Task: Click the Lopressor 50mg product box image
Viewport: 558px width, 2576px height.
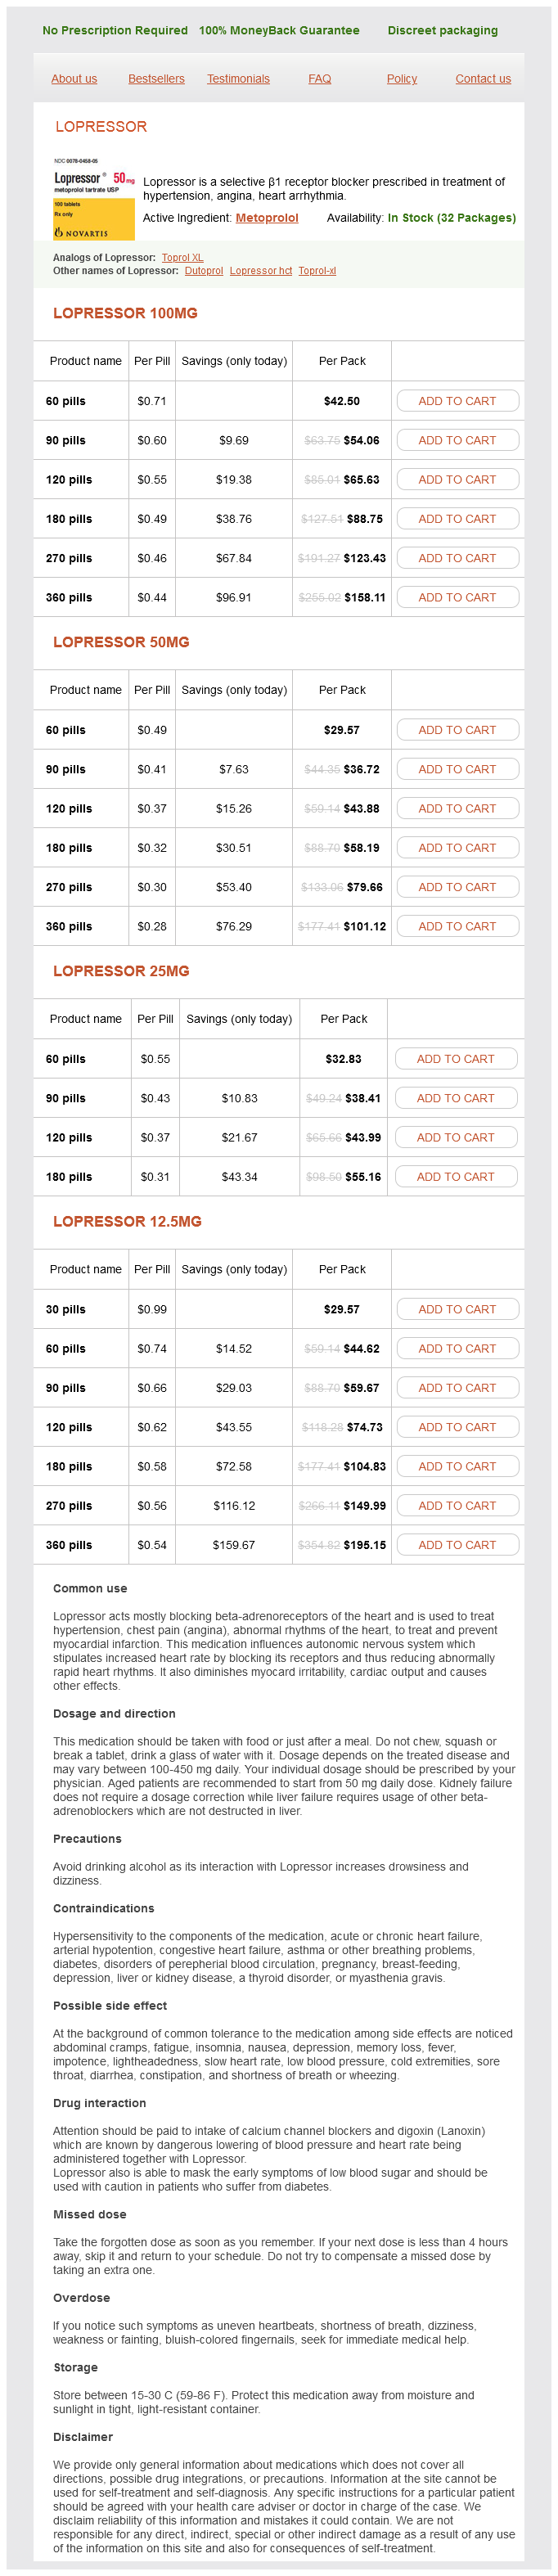Action: 94,199
